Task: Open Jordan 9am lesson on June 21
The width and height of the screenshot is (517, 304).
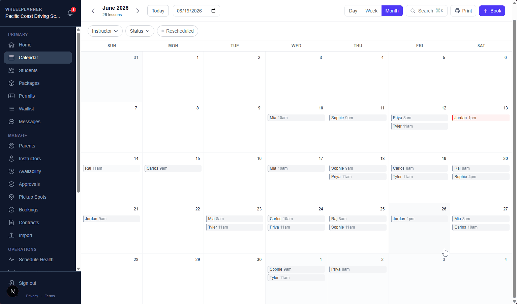Action: (x=112, y=219)
